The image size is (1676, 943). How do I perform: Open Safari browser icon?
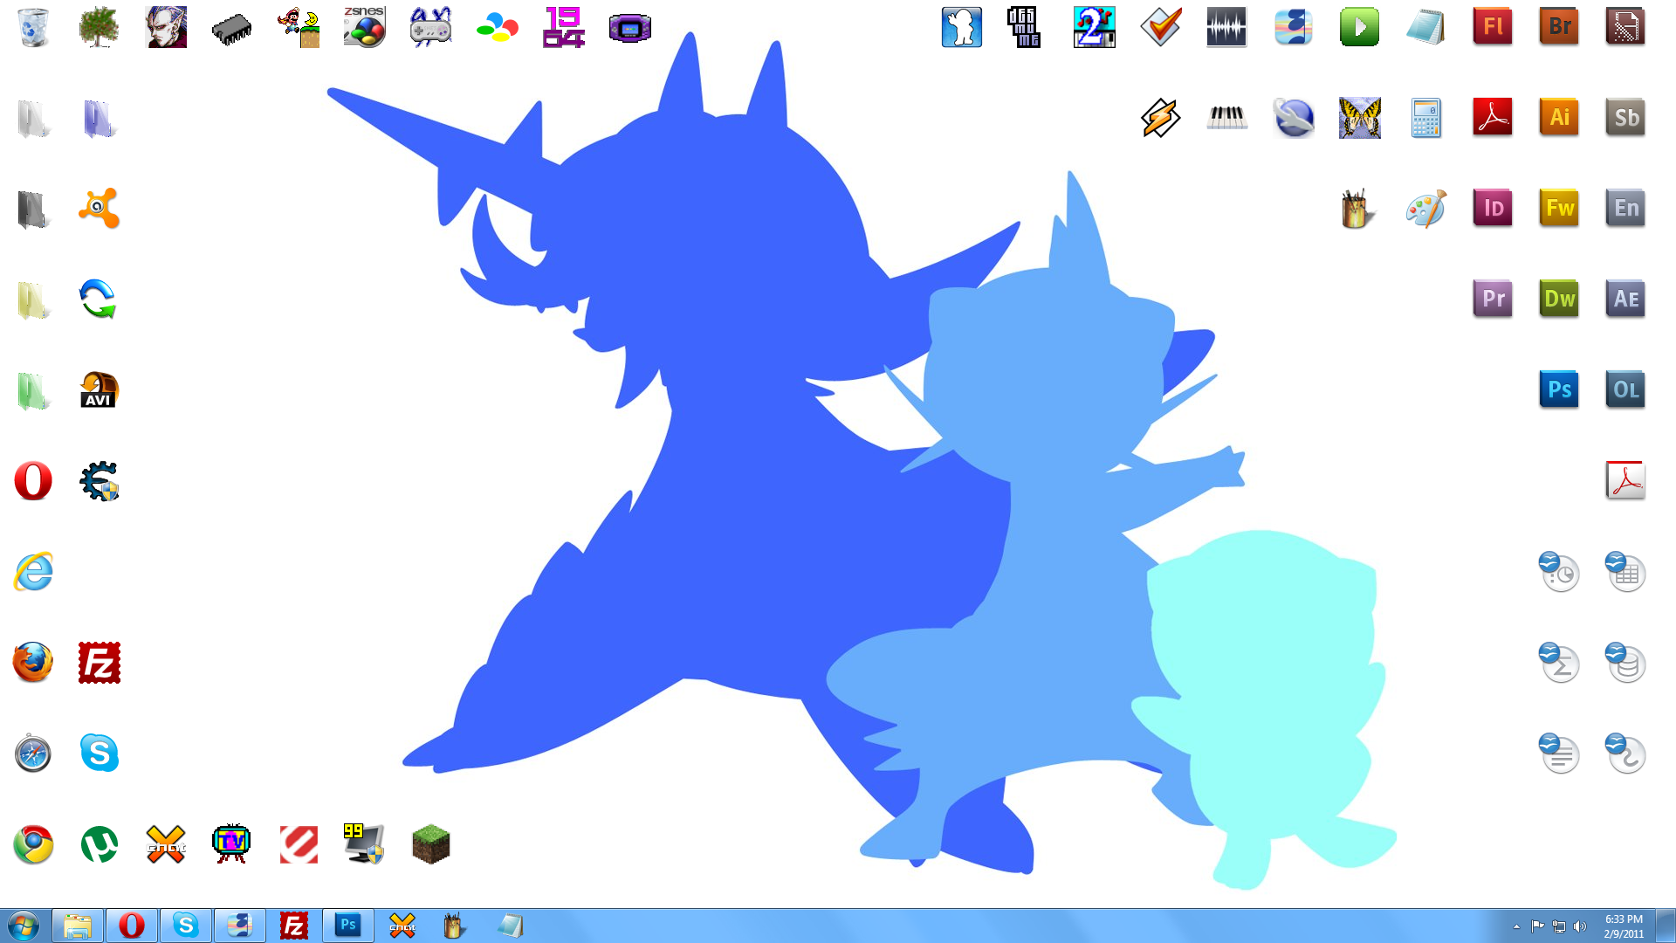[33, 754]
